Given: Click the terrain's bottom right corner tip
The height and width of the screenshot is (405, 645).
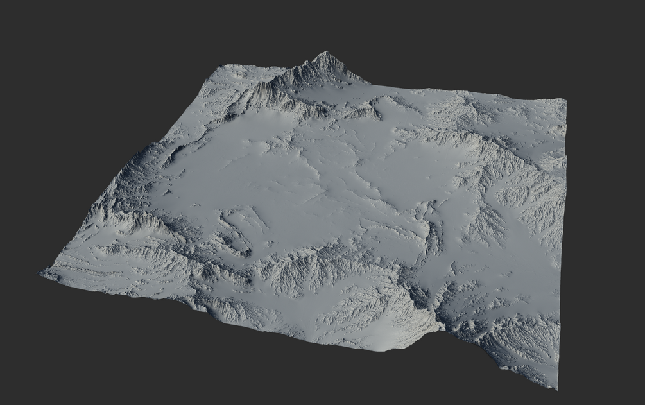Looking at the screenshot, I should tap(556, 386).
